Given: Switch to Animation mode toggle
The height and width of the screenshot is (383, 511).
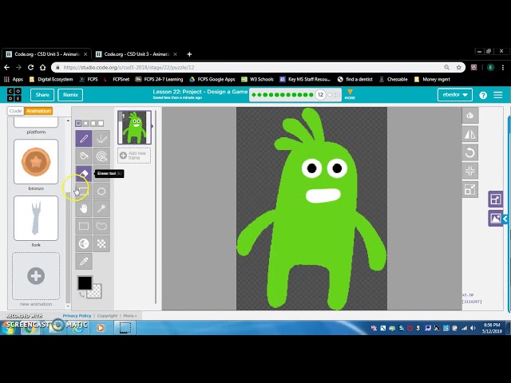Looking at the screenshot, I should point(38,111).
